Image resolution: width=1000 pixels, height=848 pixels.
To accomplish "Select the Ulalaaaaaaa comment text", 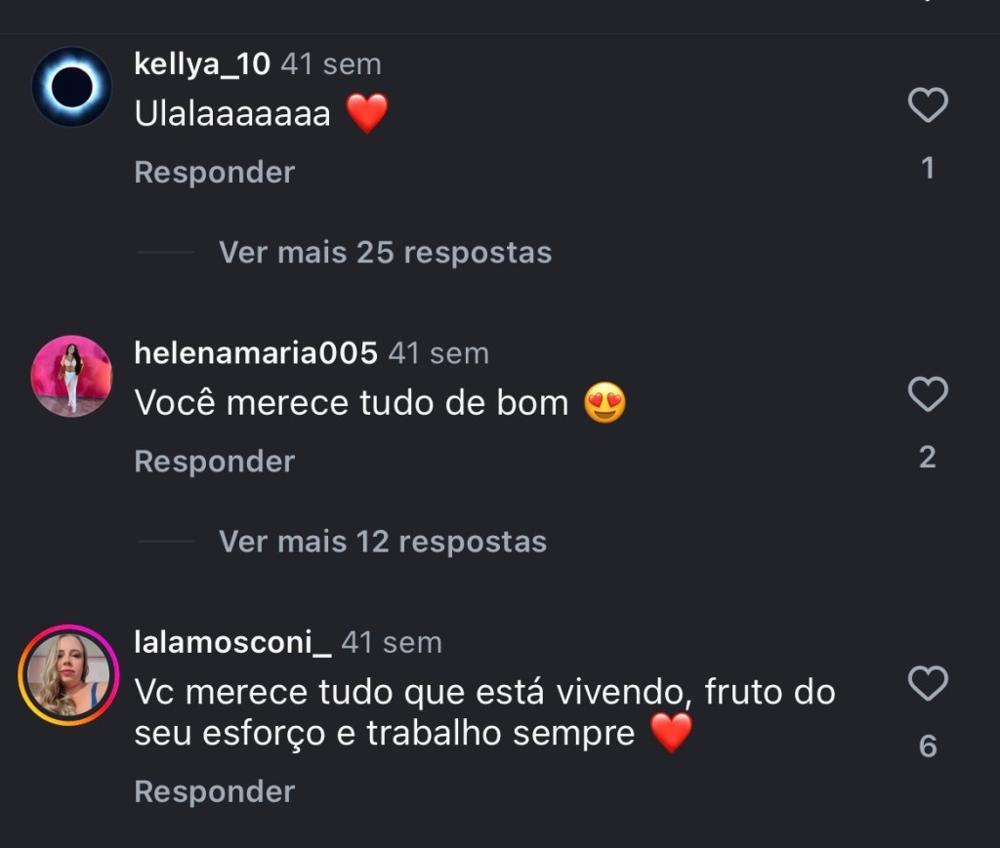I will (232, 114).
